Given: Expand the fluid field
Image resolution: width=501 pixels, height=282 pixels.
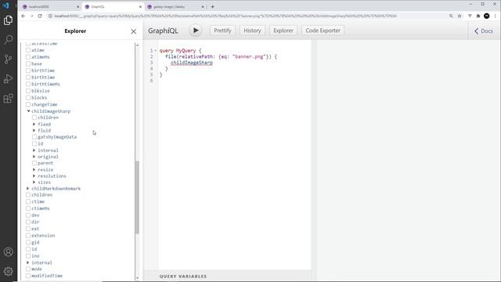Looking at the screenshot, I should click(x=34, y=131).
